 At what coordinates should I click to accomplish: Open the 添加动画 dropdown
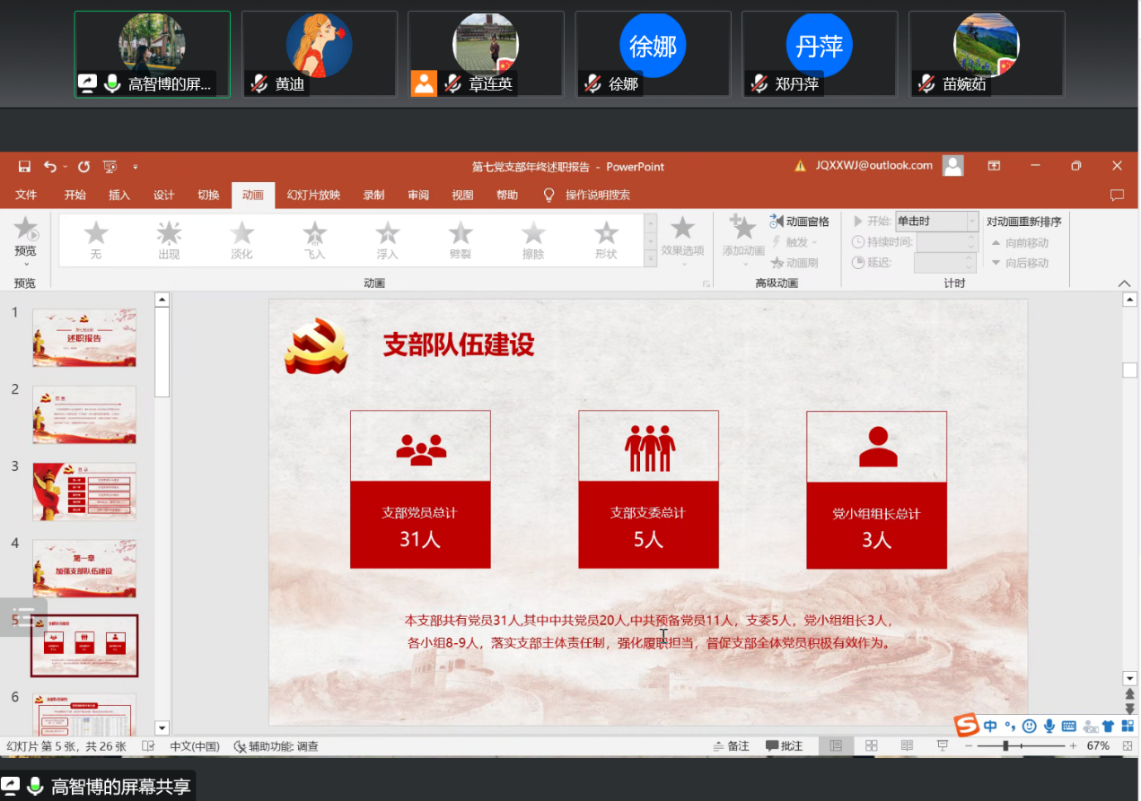point(743,240)
